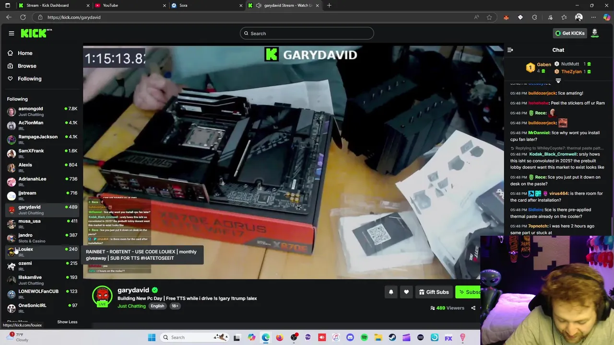The image size is (614, 345).
Task: Open Browse in the sidebar
Action: [27, 66]
